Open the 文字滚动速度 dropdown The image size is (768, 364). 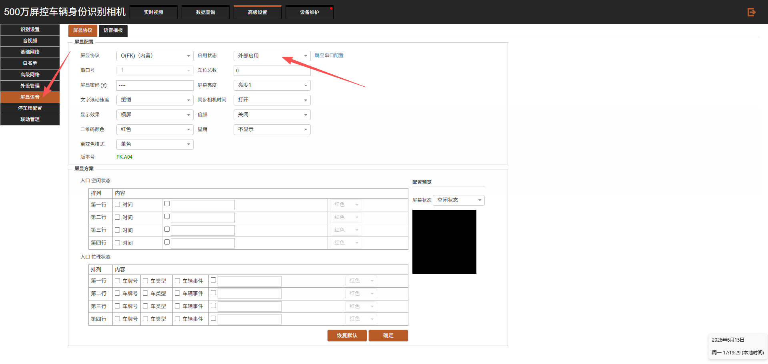155,100
